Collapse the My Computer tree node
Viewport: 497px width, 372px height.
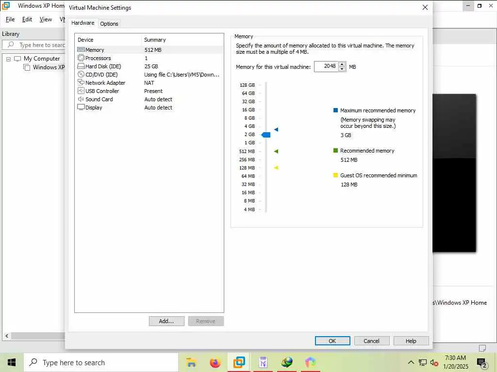(9, 59)
